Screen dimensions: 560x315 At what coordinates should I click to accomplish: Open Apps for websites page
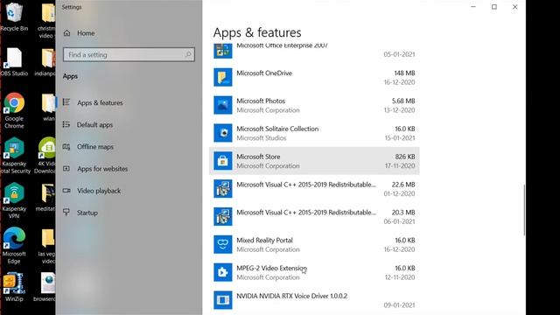pyautogui.click(x=102, y=169)
